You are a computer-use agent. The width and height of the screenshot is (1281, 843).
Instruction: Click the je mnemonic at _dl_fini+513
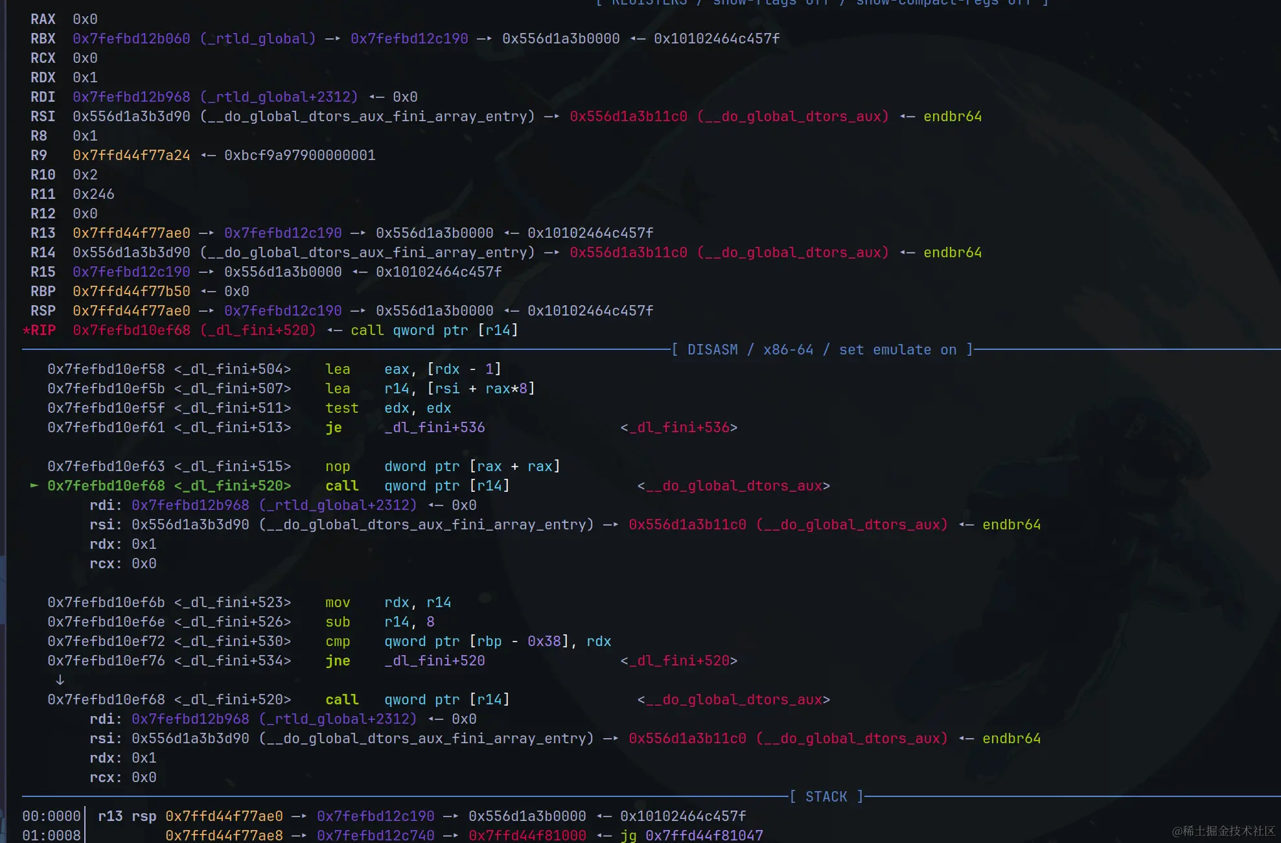[333, 428]
